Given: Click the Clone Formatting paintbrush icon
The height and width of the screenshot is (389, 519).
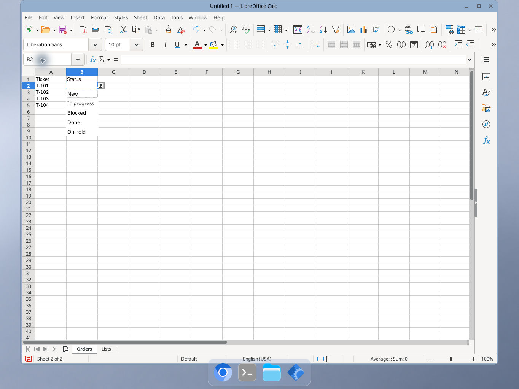Looking at the screenshot, I should (x=168, y=30).
